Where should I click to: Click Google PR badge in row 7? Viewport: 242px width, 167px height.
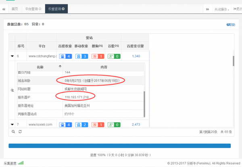tap(114, 125)
